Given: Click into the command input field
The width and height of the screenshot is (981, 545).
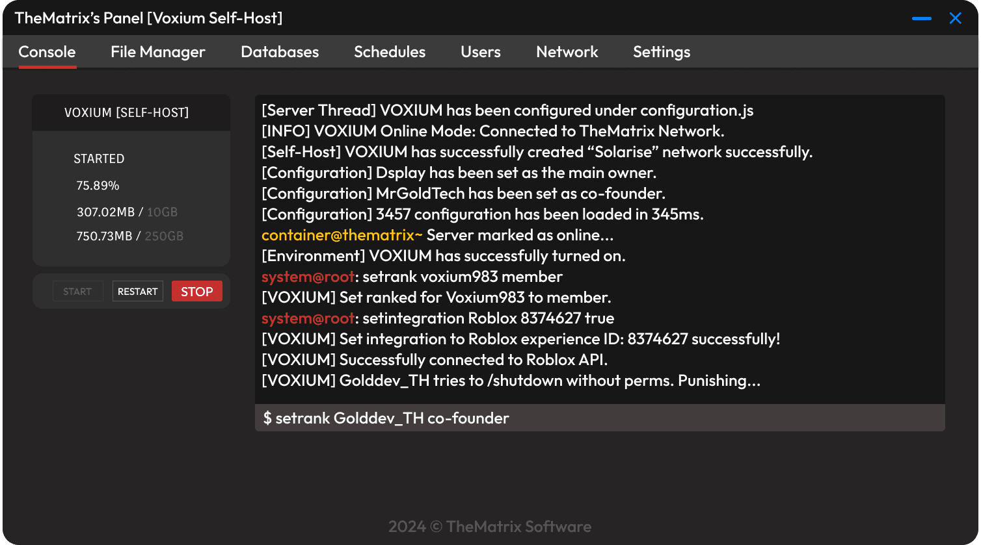Looking at the screenshot, I should (600, 418).
